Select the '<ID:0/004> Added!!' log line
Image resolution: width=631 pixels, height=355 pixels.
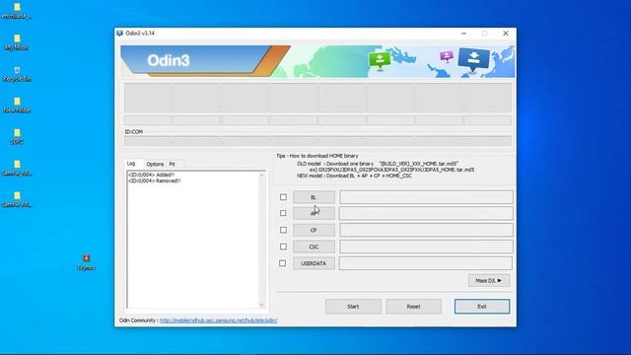(151, 175)
